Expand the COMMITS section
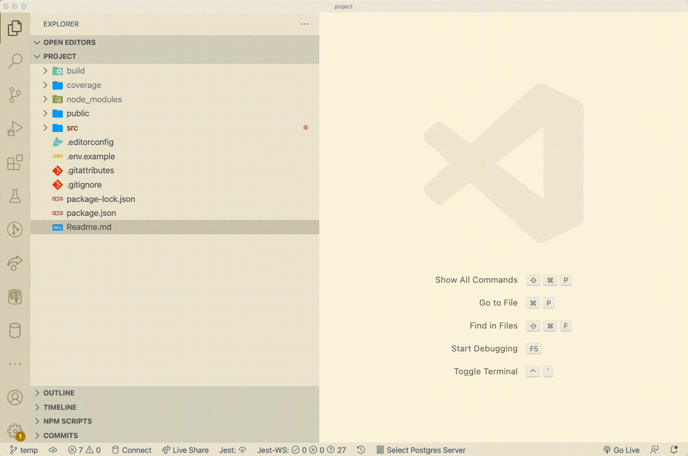The height and width of the screenshot is (456, 688). (175, 435)
